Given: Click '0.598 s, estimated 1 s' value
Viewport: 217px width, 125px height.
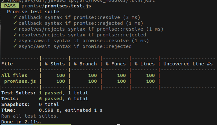Looking at the screenshot, I should [x=71, y=110].
